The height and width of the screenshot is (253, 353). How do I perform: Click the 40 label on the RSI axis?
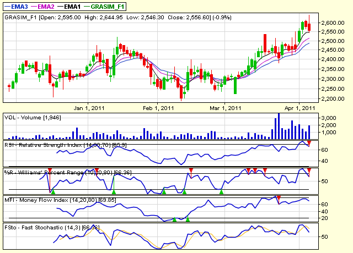[325, 161]
